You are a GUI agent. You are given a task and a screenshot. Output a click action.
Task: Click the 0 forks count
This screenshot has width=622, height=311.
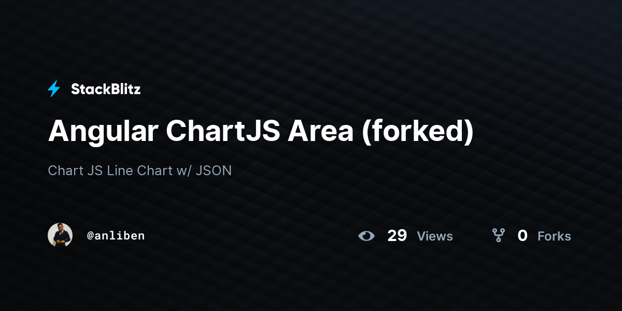[x=522, y=236]
